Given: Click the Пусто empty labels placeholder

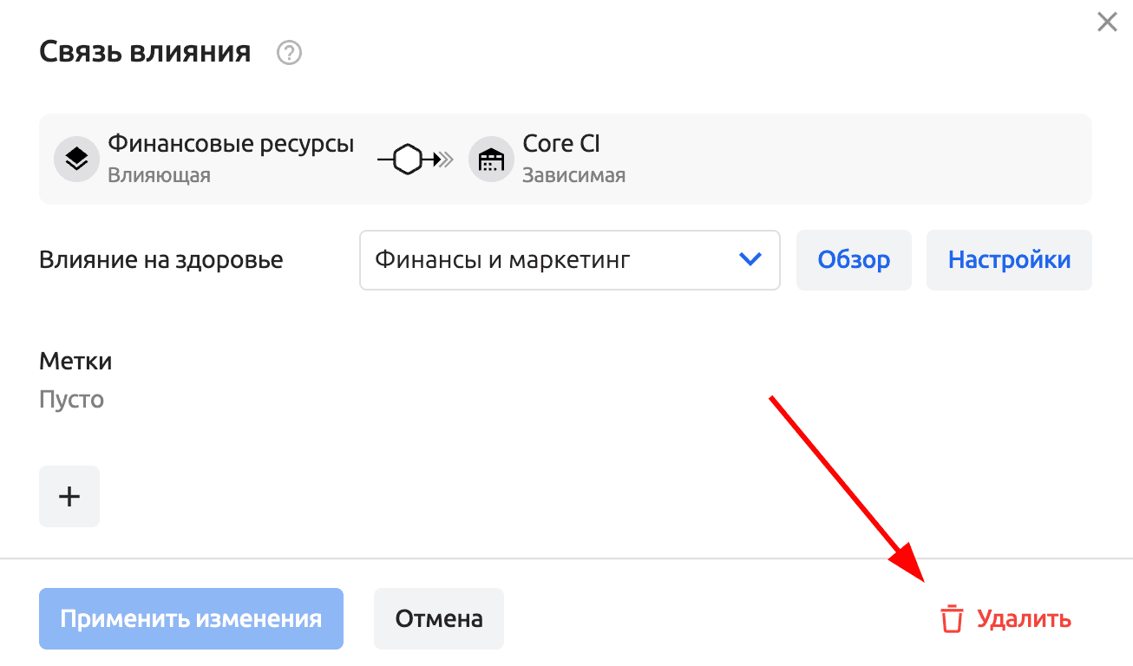Looking at the screenshot, I should click(x=71, y=400).
